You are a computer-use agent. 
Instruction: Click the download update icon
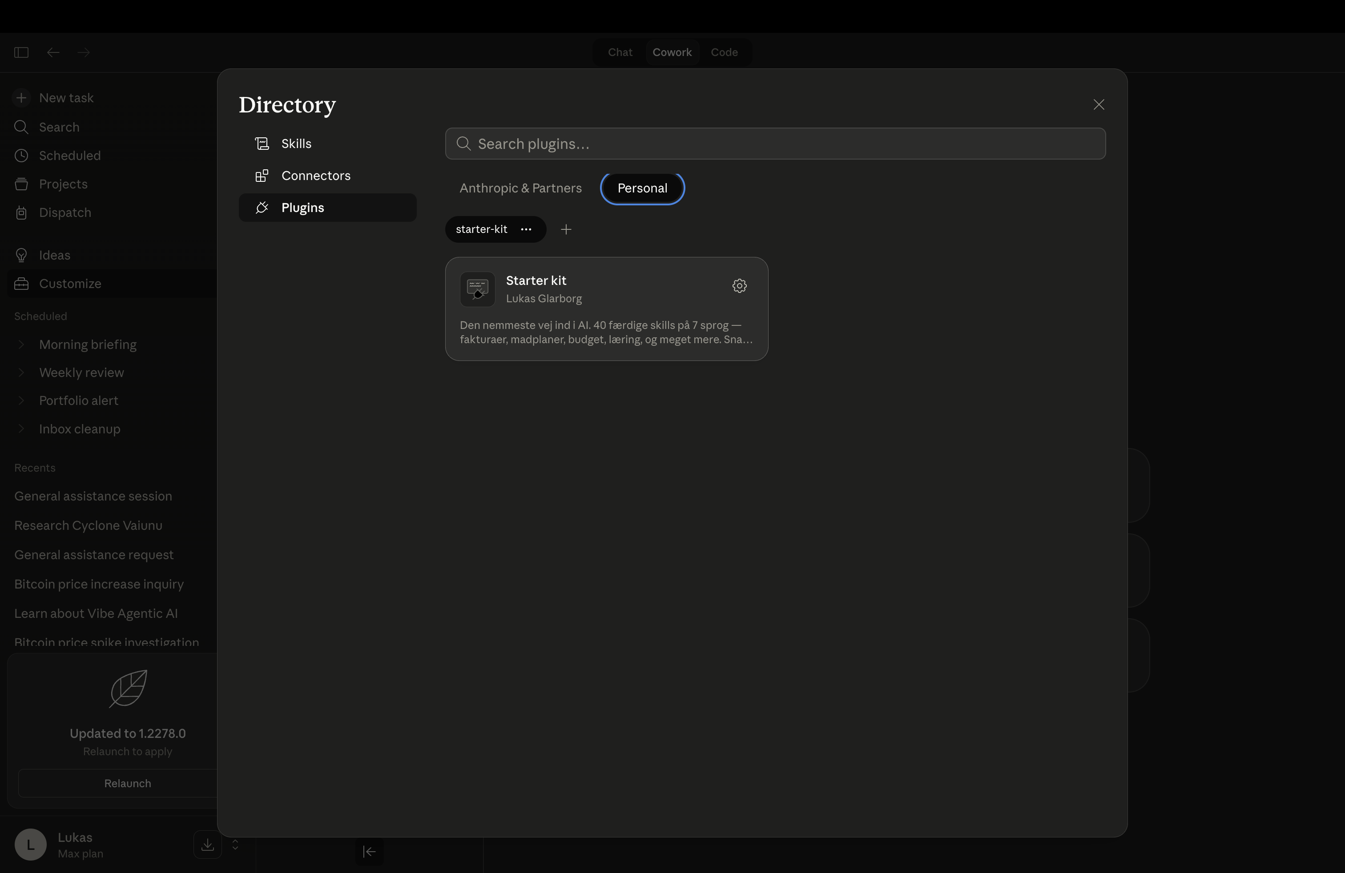[x=207, y=844]
